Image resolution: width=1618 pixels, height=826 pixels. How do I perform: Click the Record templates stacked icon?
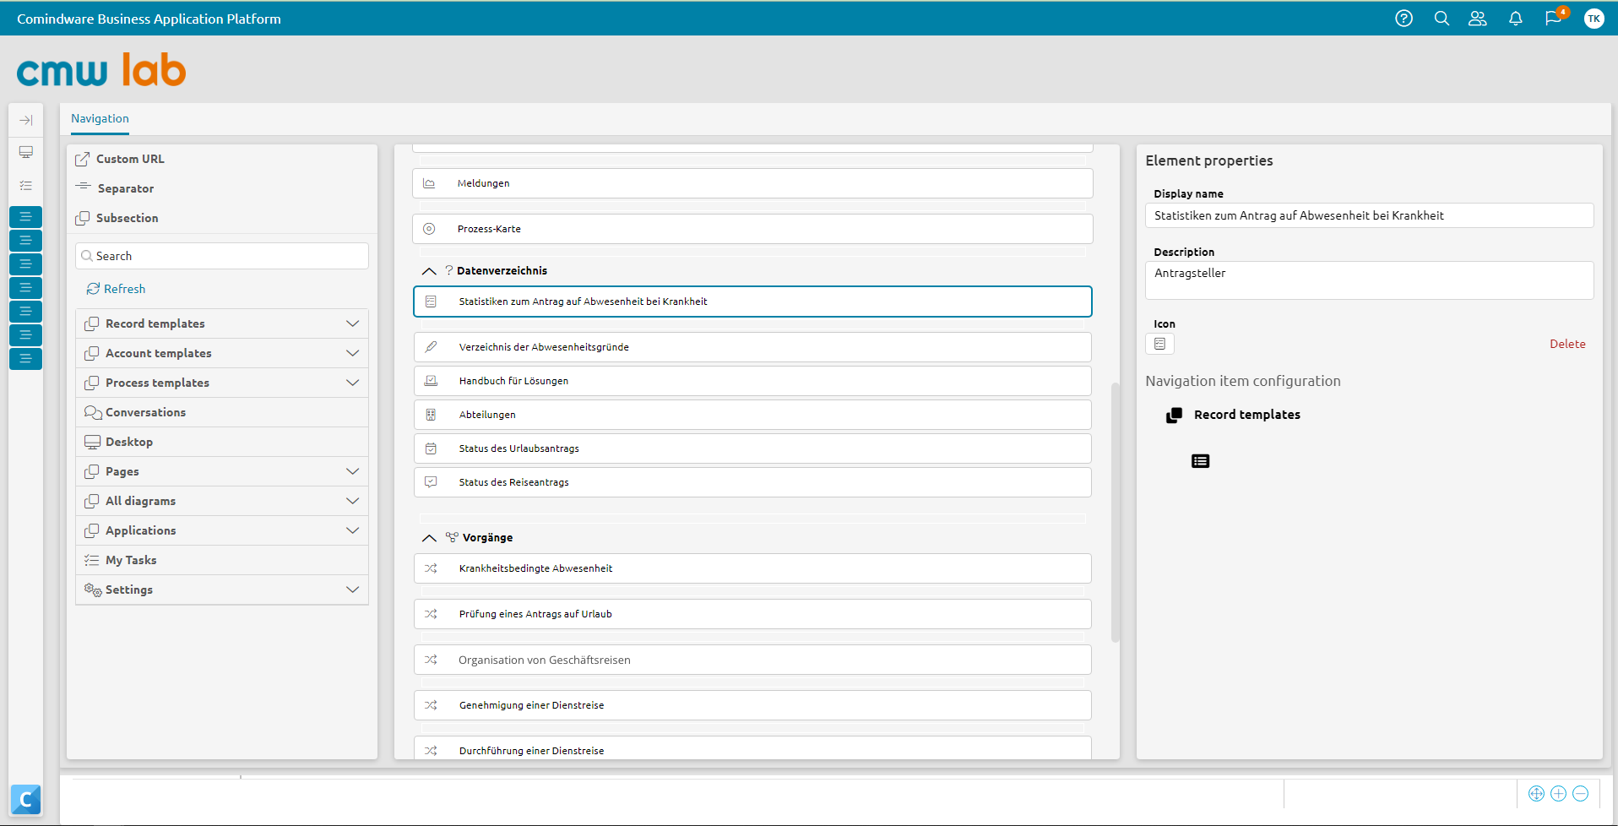tap(1174, 415)
